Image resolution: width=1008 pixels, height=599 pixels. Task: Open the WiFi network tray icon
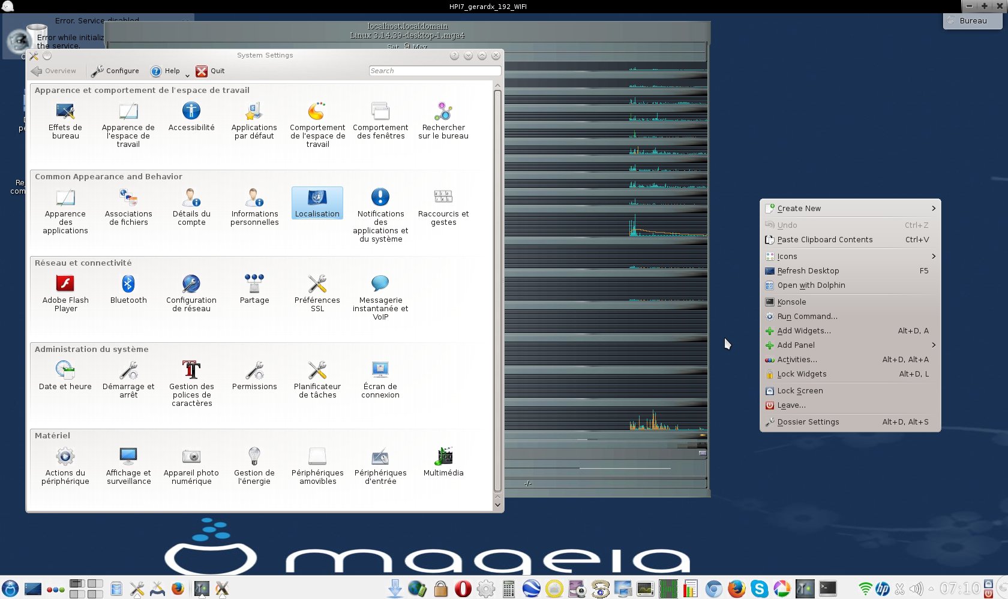click(x=865, y=589)
